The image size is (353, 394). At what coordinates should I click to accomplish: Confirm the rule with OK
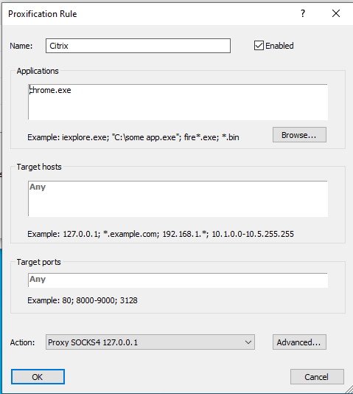point(38,377)
